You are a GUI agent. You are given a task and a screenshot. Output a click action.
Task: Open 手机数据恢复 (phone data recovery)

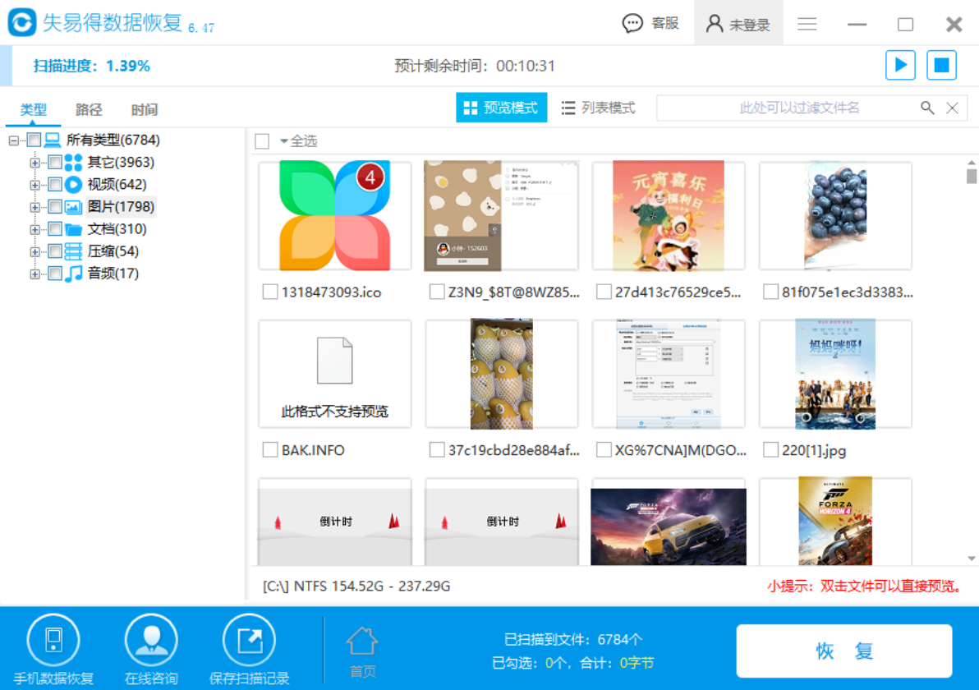52,649
